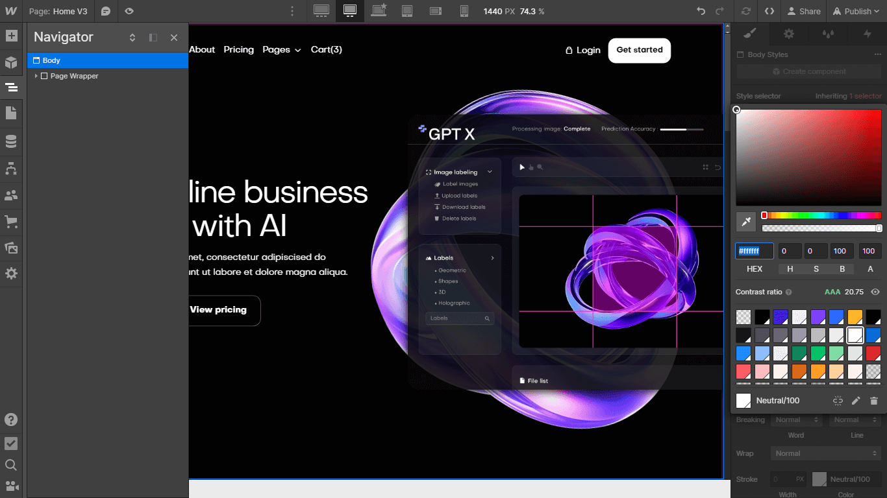Toggle contrast ratio visibility eye
Viewport: 887px width, 498px height.
875,292
